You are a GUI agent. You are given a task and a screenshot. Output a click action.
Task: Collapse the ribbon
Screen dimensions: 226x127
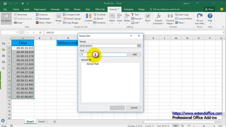[223, 27]
